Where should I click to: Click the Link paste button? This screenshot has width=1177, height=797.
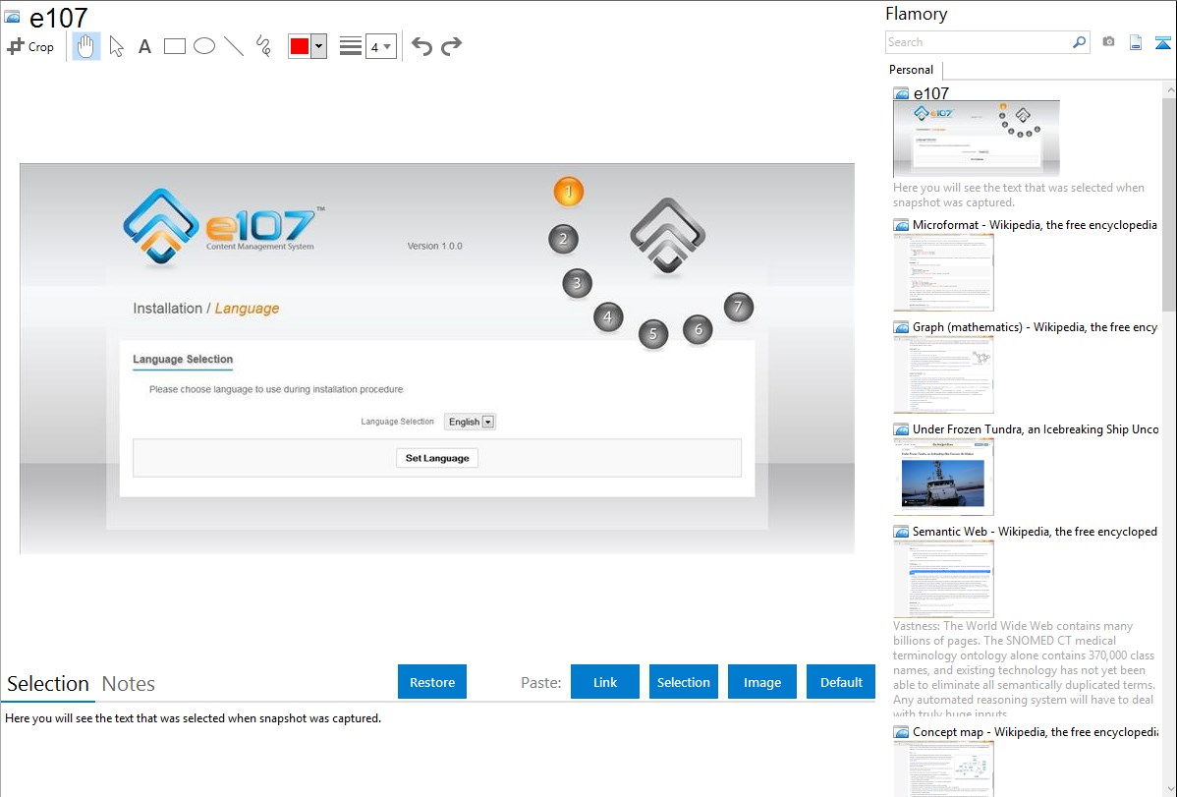coord(605,682)
